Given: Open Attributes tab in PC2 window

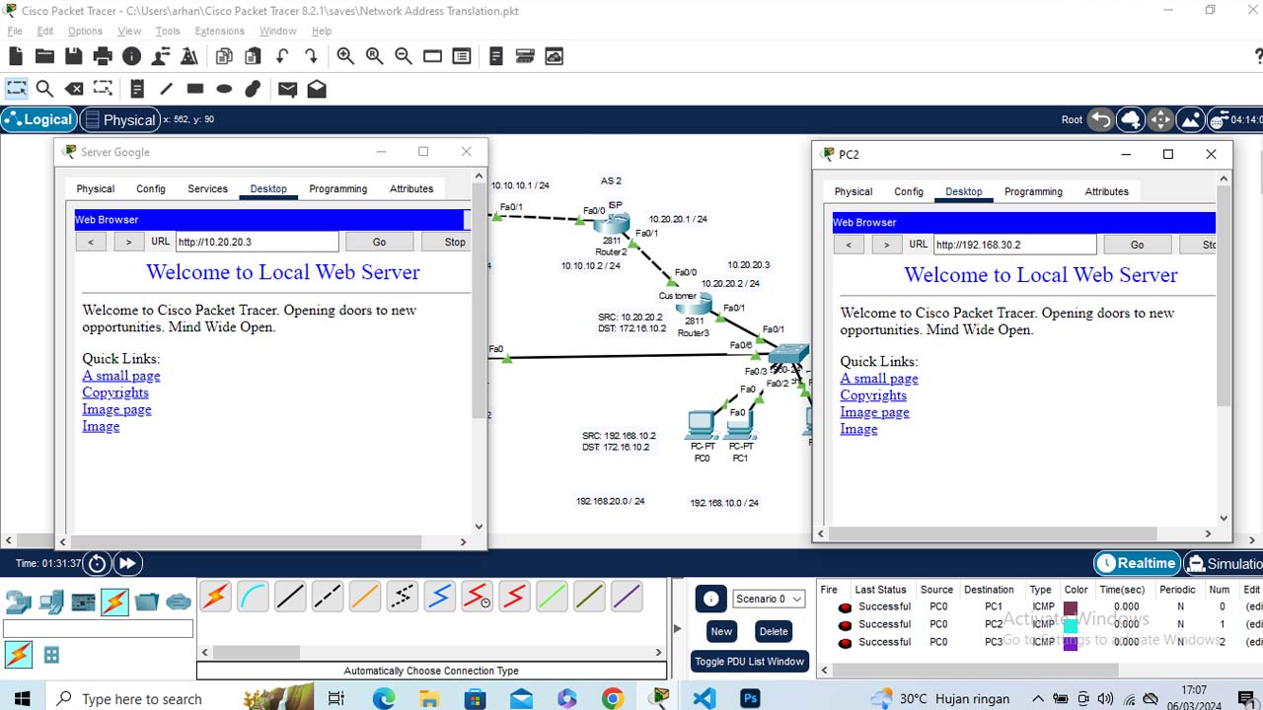Looking at the screenshot, I should pos(1106,191).
